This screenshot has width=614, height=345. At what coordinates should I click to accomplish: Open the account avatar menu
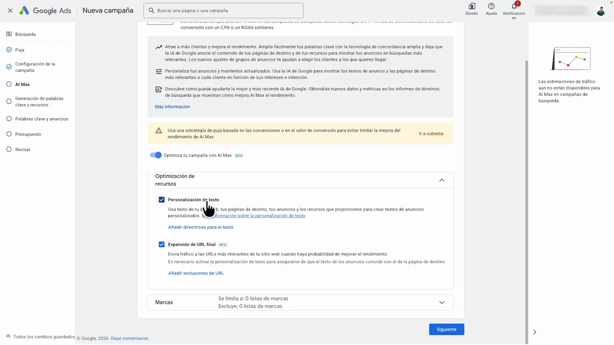(601, 11)
